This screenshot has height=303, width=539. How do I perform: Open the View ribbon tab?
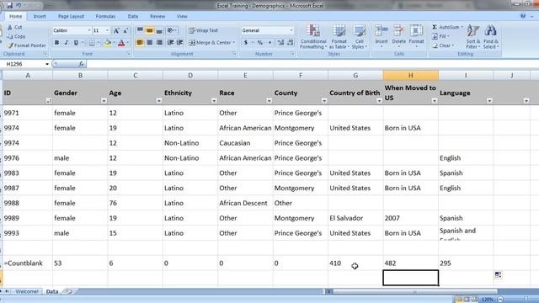click(x=182, y=16)
